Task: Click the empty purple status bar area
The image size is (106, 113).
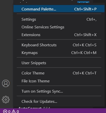Action: tap(62, 111)
